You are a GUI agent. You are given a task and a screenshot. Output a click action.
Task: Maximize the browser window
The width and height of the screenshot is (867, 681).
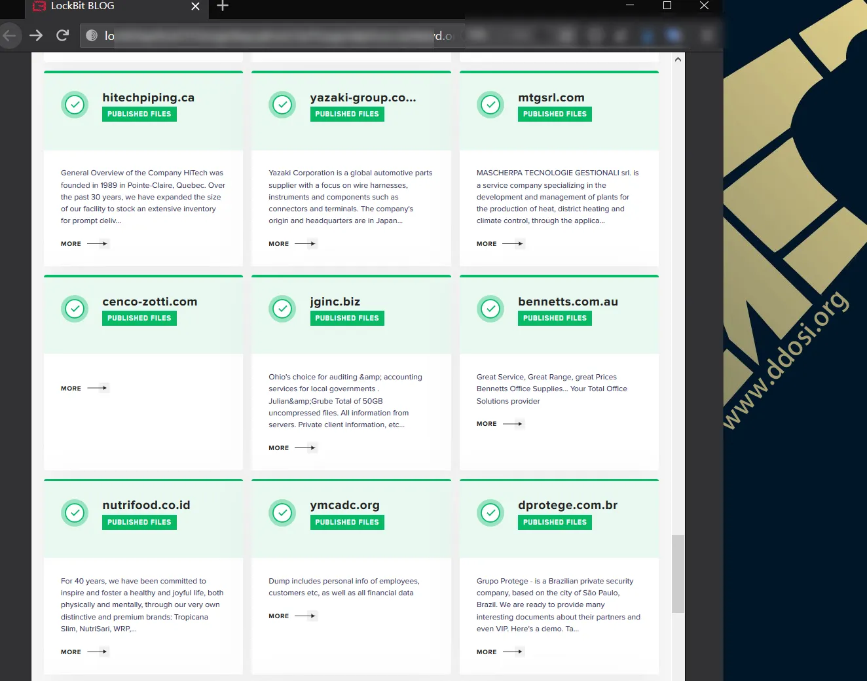click(667, 5)
